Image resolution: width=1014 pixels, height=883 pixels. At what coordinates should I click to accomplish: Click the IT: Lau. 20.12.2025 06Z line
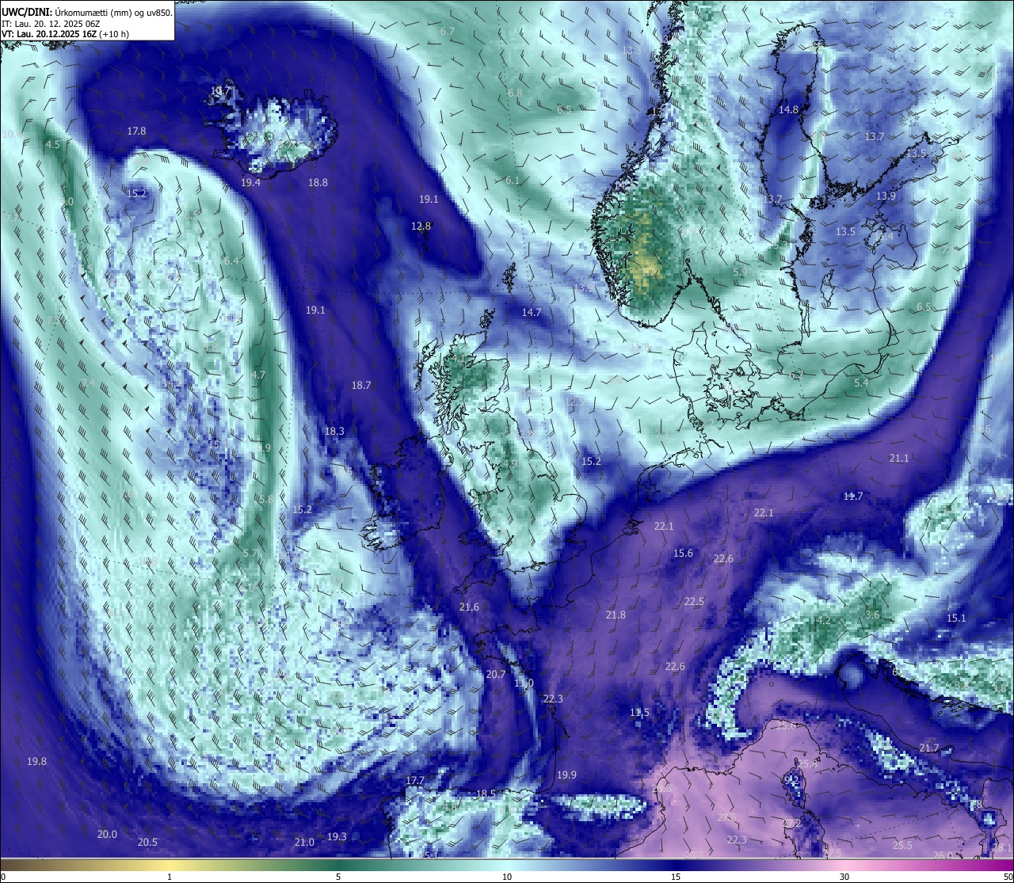click(51, 24)
